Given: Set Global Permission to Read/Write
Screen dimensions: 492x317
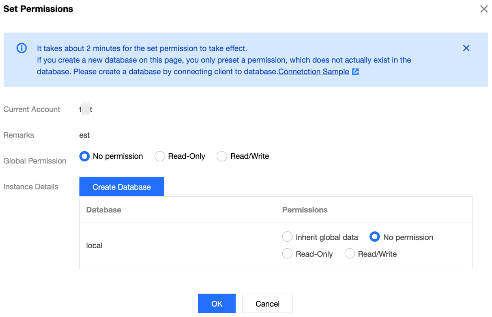Looking at the screenshot, I should coord(222,157).
